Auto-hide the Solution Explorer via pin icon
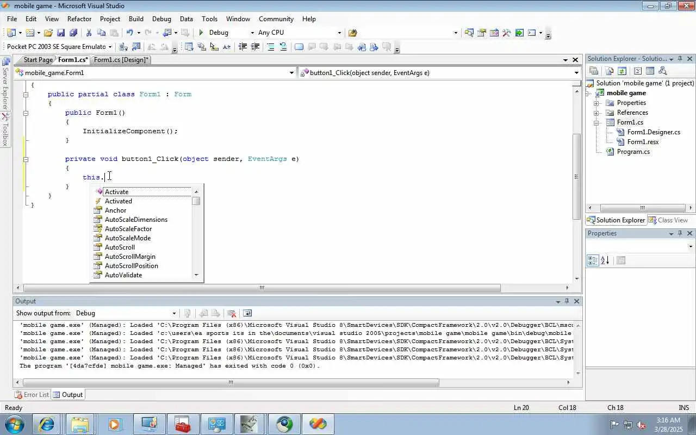696x435 pixels. tap(680, 59)
